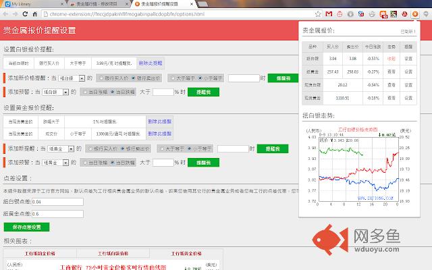Open the 工行纸白银价格 chart tab
Screen dimensions: 432x270
click(x=113, y=254)
